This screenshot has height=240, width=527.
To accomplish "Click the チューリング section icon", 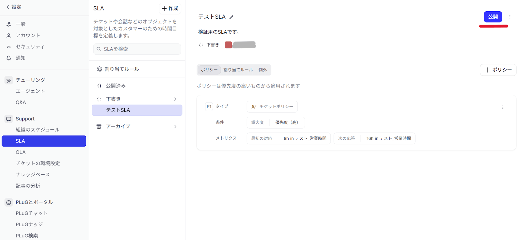I will [9, 80].
